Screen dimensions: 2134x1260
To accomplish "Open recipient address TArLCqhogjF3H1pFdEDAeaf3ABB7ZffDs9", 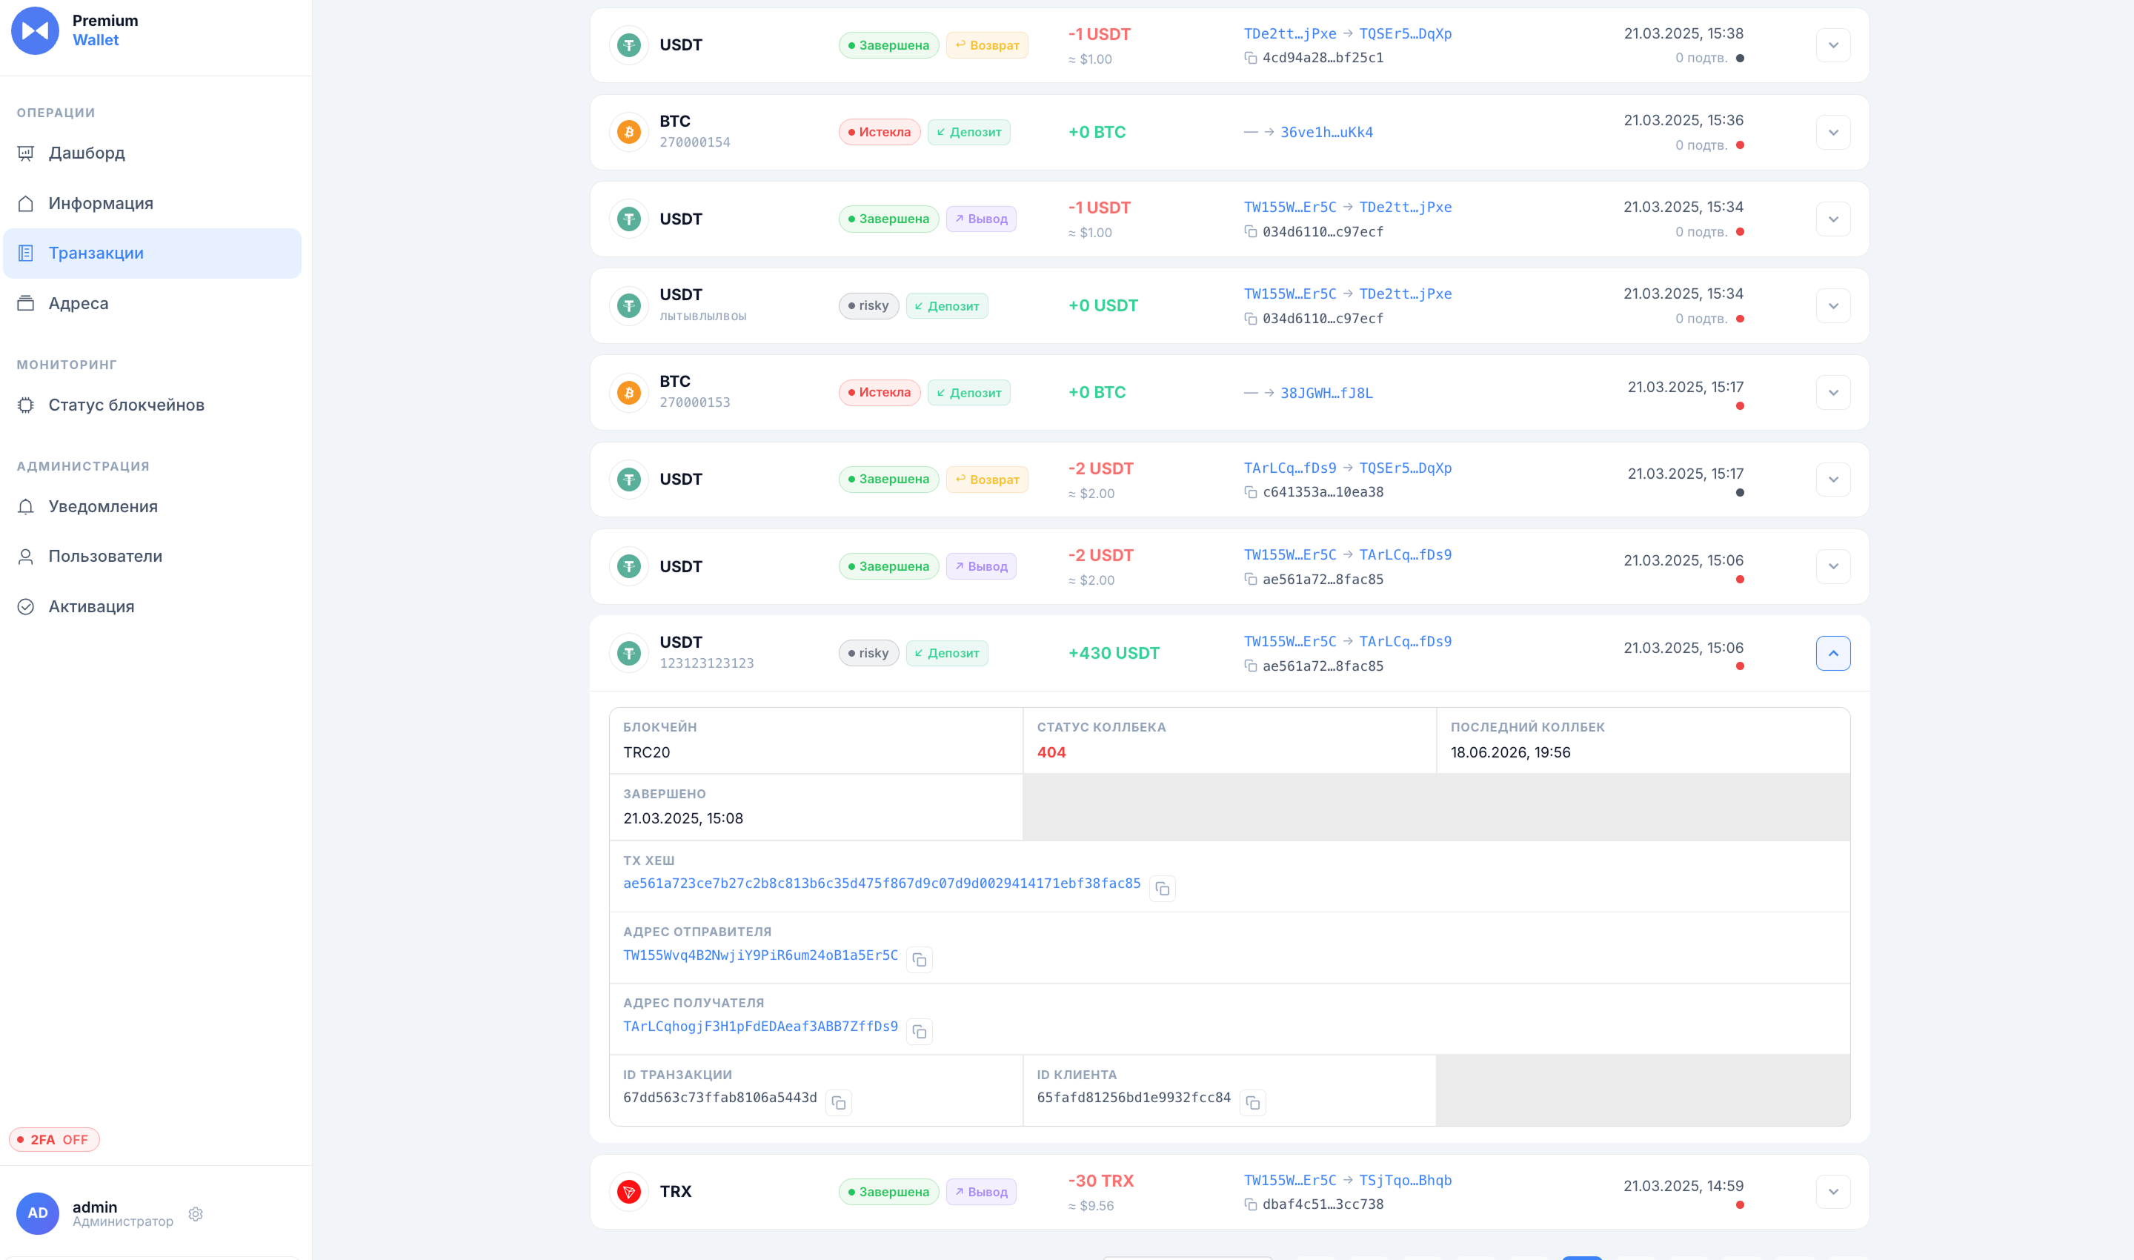I will (760, 1027).
